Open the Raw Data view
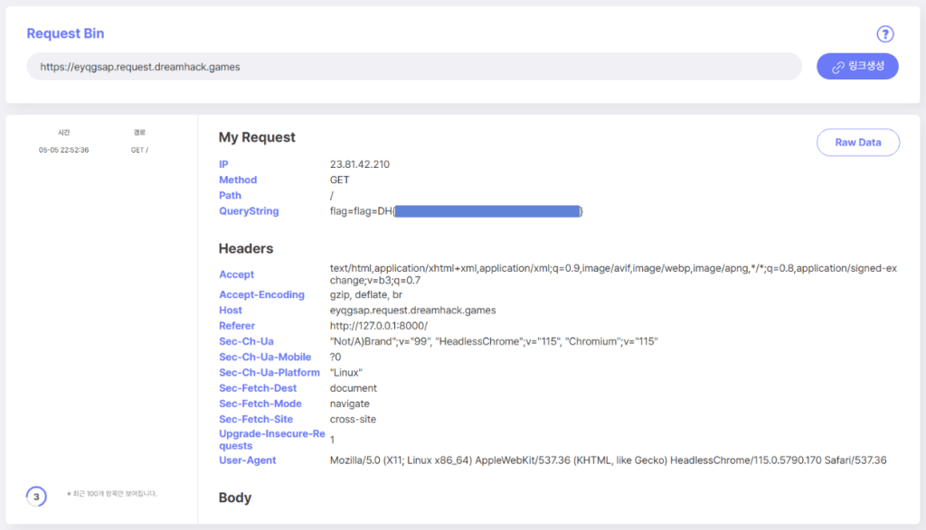Viewport: 926px width, 530px height. click(857, 143)
